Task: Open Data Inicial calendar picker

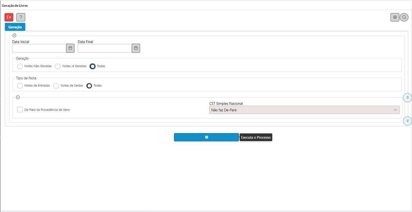Action: pos(70,48)
